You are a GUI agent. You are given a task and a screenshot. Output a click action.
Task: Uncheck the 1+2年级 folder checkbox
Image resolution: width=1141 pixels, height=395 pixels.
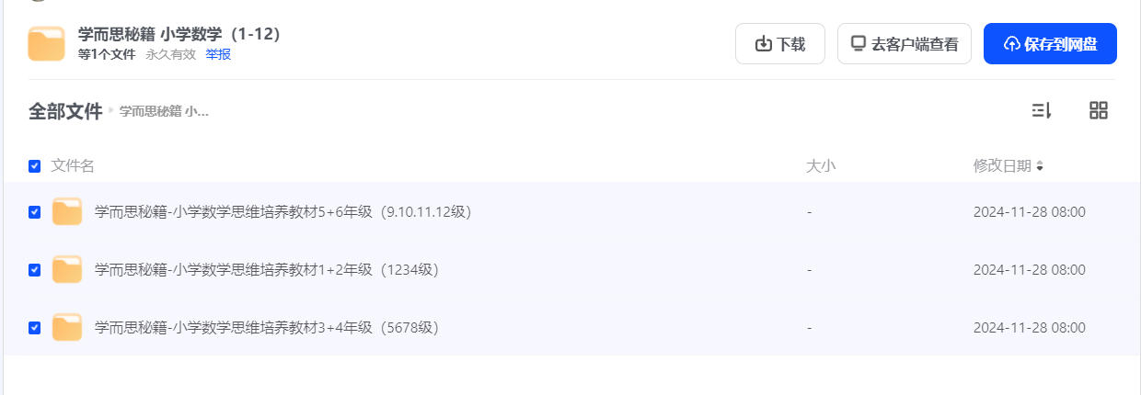pos(35,270)
